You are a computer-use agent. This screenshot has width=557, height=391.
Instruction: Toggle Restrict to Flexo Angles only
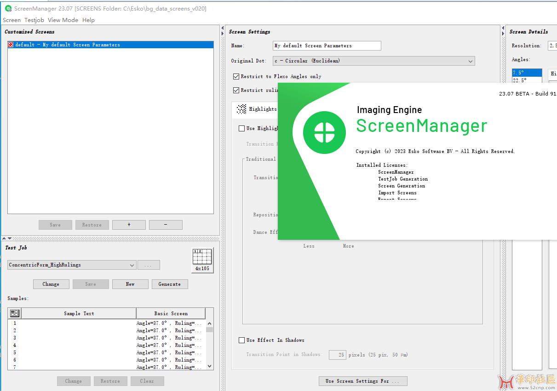[x=236, y=76]
